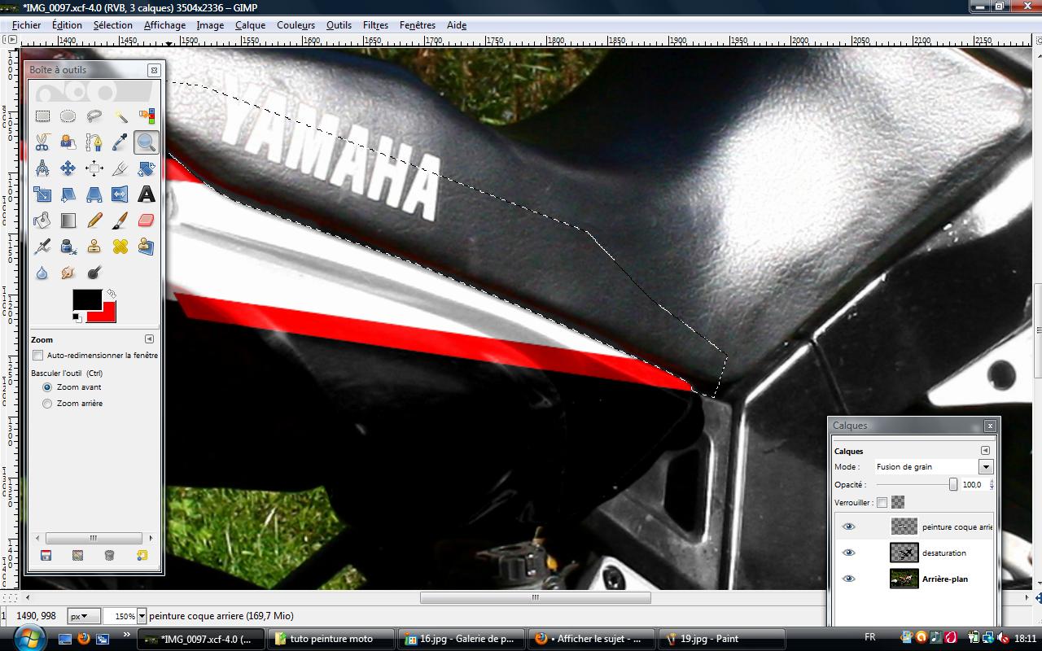This screenshot has width=1042, height=651.
Task: Select the Pencil tool
Action: 94,221
